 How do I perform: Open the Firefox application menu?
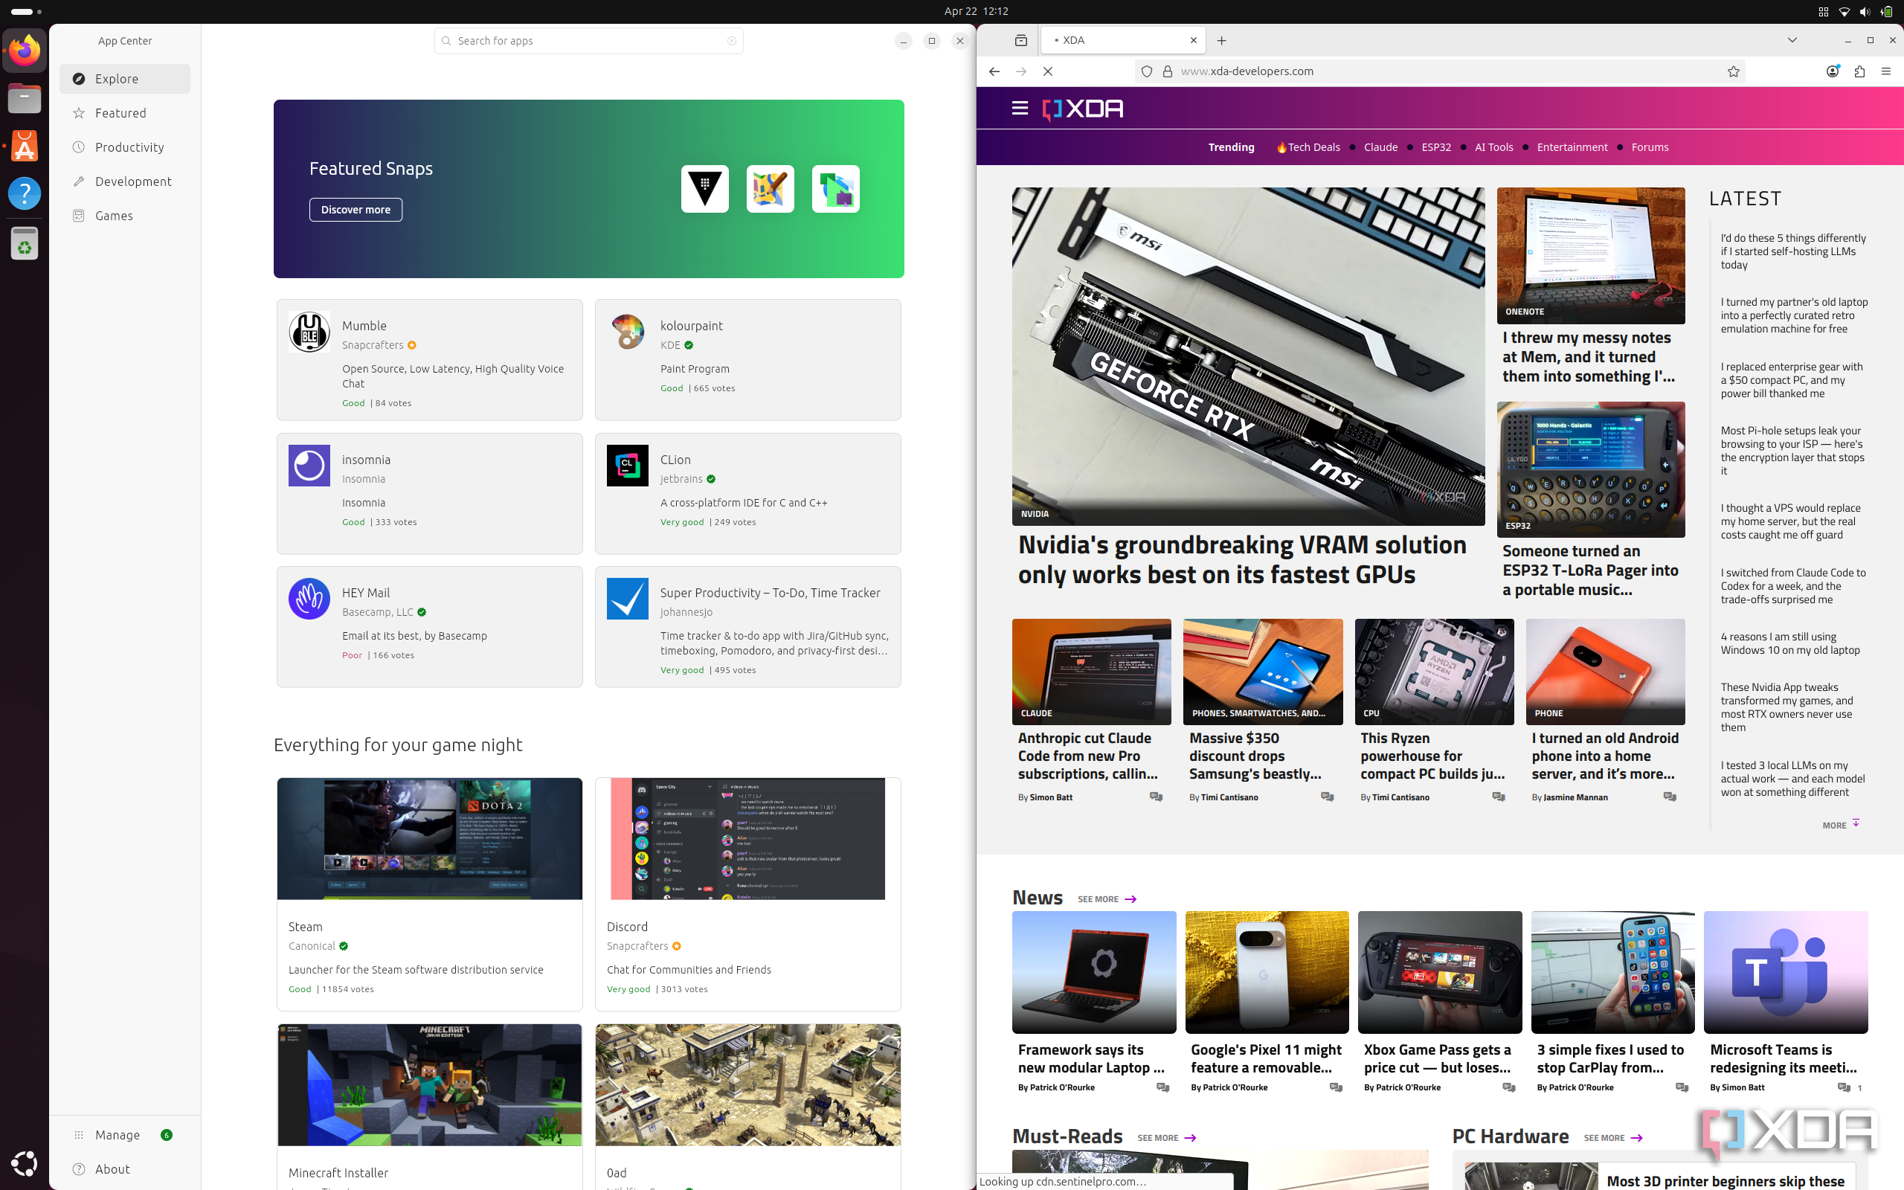point(1886,71)
